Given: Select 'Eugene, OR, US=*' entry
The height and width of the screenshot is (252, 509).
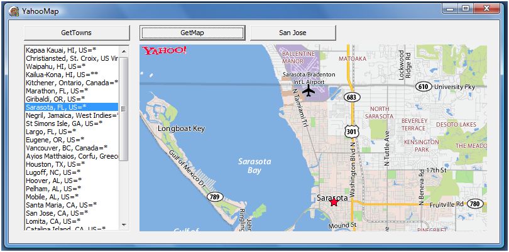Looking at the screenshot, I should click(x=72, y=140).
